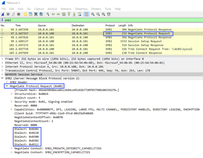Open the Statistics menu
This screenshot has width=203, height=158.
click(66, 9)
